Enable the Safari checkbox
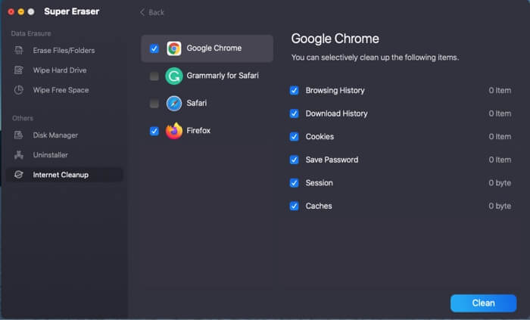The height and width of the screenshot is (320, 530). tap(154, 104)
